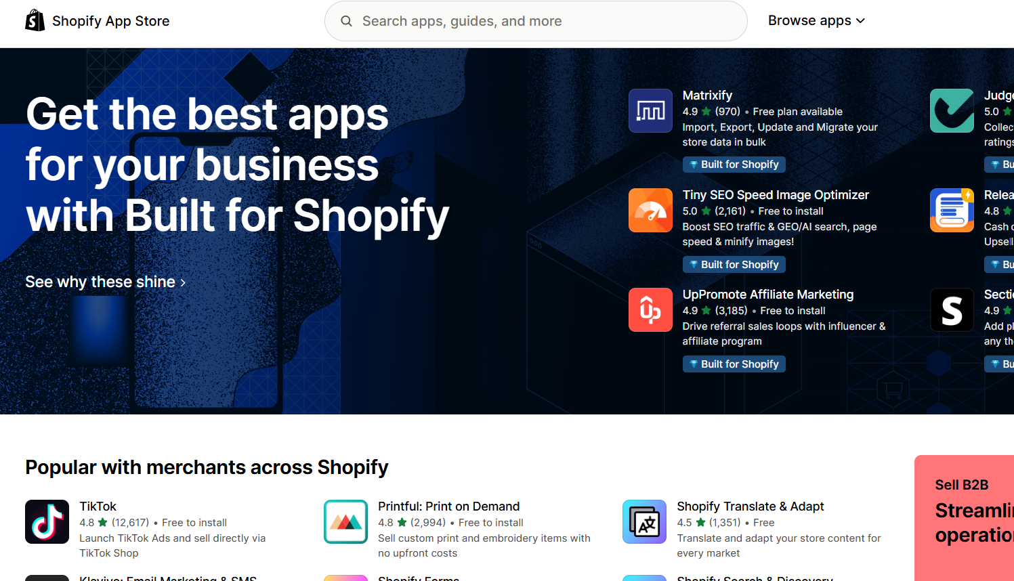
Task: Click 'Launch TikTok Ads and sell directly' description
Action: [173, 546]
